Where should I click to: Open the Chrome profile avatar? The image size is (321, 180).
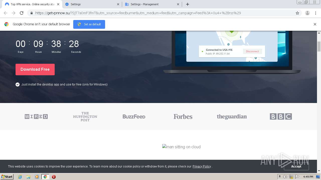pos(307,13)
